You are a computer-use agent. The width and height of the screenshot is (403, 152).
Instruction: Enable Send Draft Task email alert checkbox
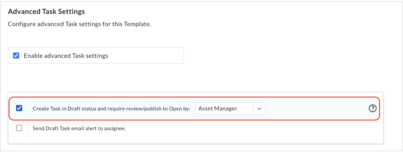pyautogui.click(x=19, y=128)
